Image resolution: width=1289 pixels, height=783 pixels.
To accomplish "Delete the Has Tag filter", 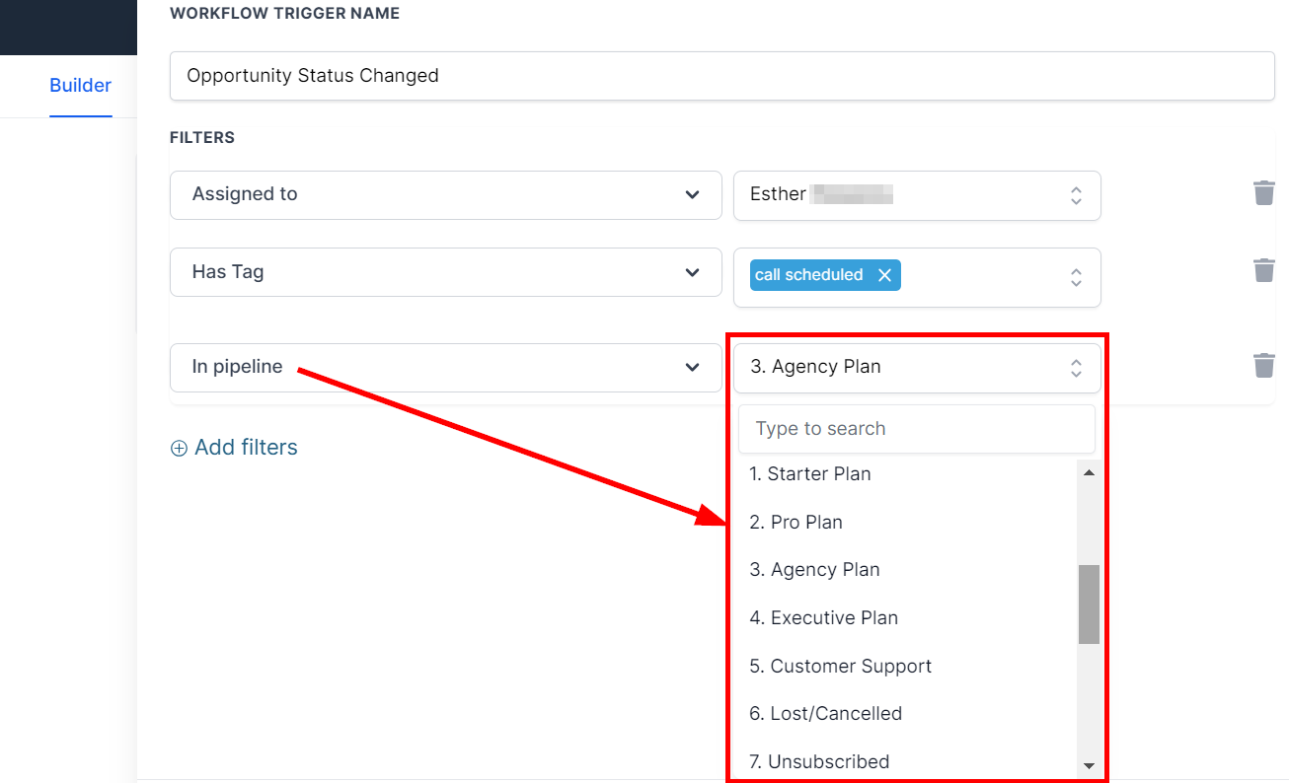I will click(x=1263, y=270).
